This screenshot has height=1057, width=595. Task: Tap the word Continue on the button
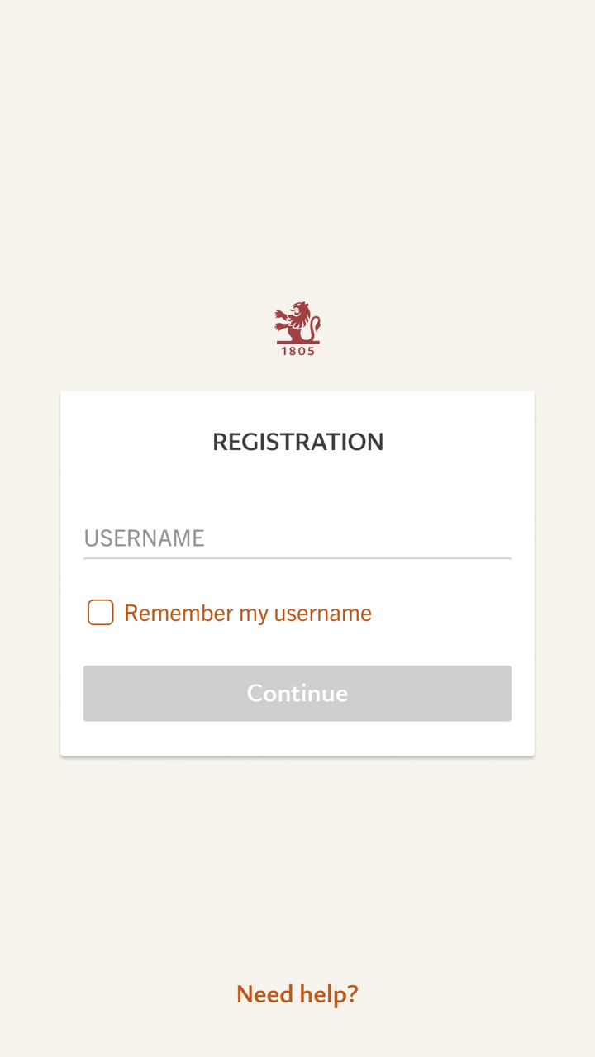(297, 693)
